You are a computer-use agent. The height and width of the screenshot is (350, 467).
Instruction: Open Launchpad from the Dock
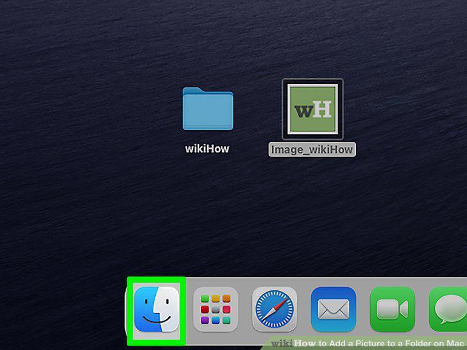coord(216,309)
